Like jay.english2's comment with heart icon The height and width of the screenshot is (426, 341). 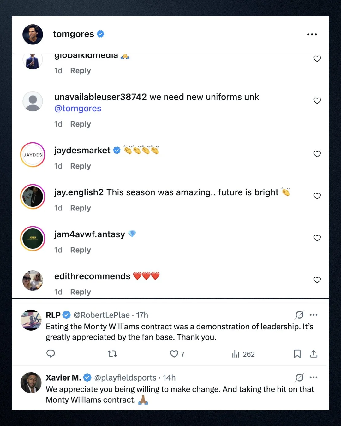click(x=317, y=196)
